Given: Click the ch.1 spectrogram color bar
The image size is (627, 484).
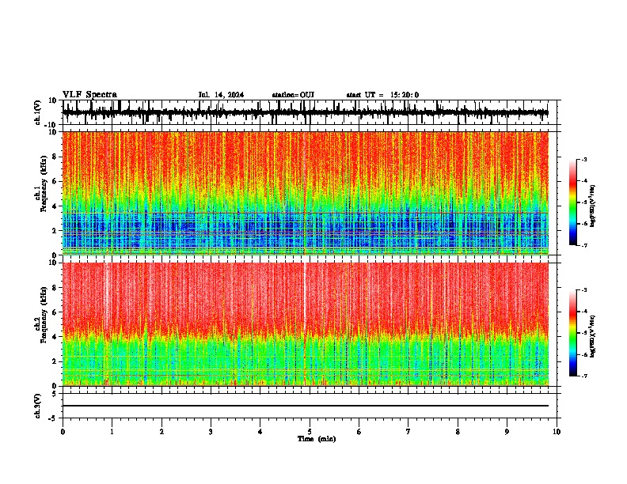Looking at the screenshot, I should pos(573,202).
